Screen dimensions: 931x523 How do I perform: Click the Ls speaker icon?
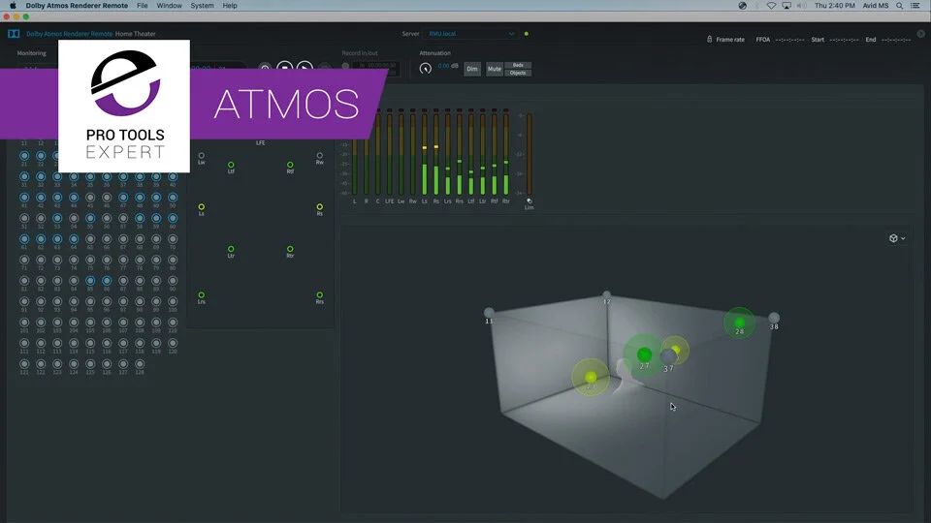202,207
